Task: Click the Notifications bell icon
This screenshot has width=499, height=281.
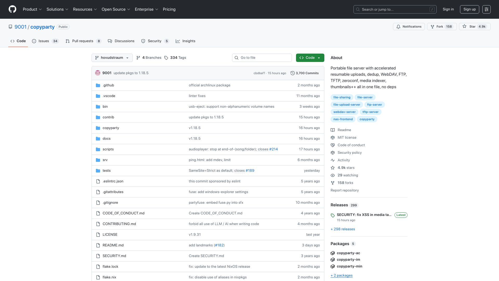Action: click(x=398, y=27)
